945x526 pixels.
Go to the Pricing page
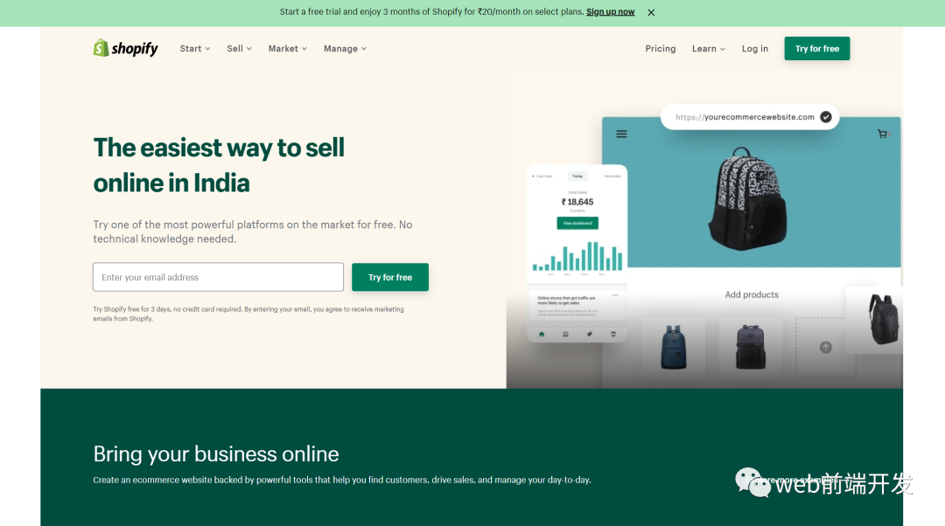coord(661,49)
